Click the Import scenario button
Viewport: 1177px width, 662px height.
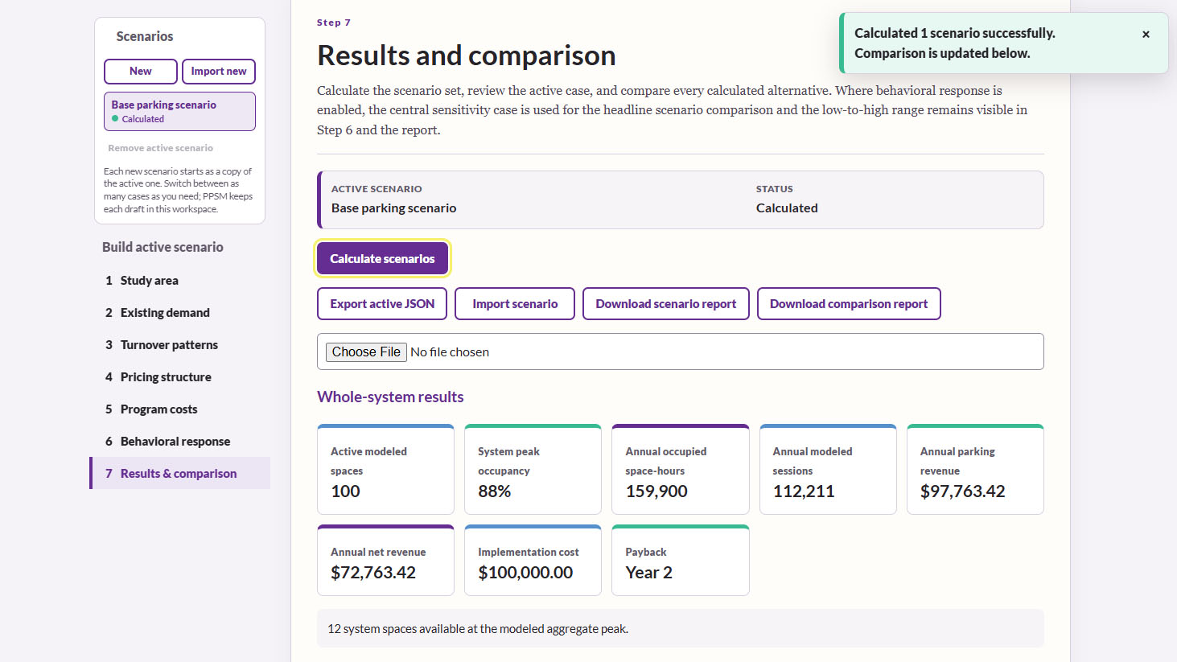coord(515,304)
